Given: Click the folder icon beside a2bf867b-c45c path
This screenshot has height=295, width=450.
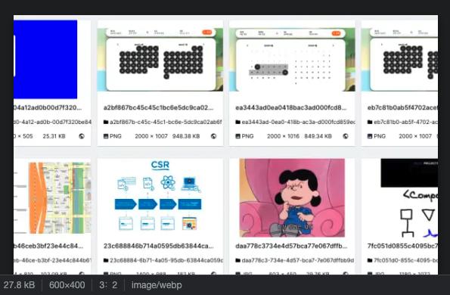Looking at the screenshot, I should (106, 122).
